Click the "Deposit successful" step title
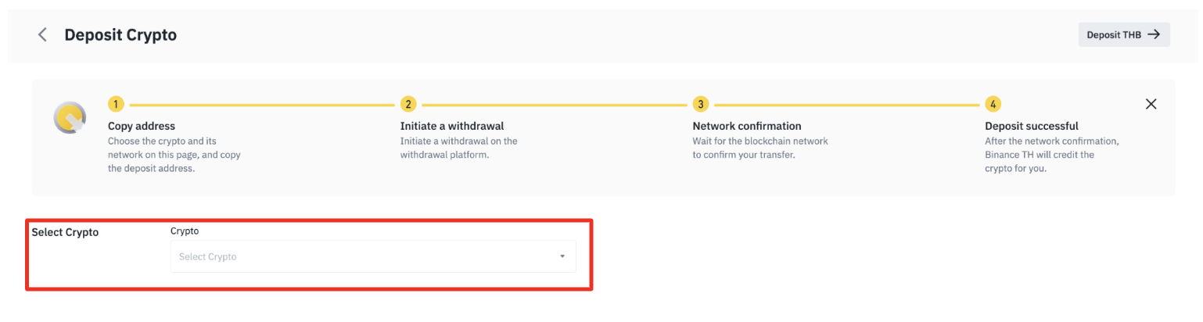This screenshot has width=1203, height=322. tap(1032, 126)
